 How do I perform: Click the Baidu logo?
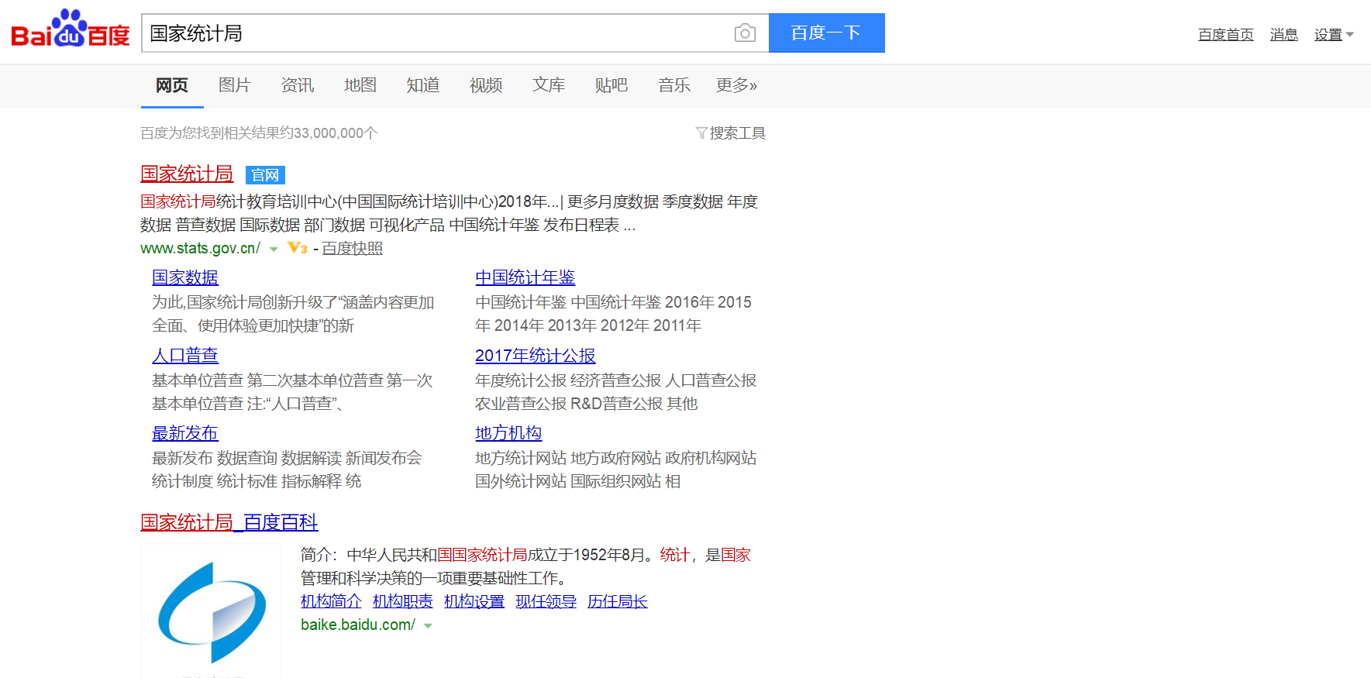(71, 29)
